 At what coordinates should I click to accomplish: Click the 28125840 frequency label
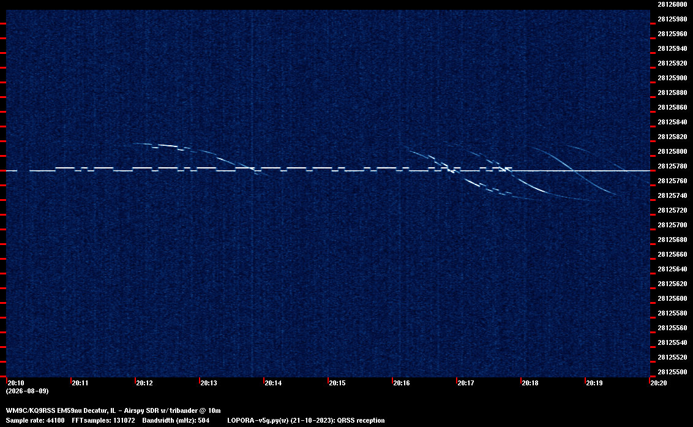672,122
